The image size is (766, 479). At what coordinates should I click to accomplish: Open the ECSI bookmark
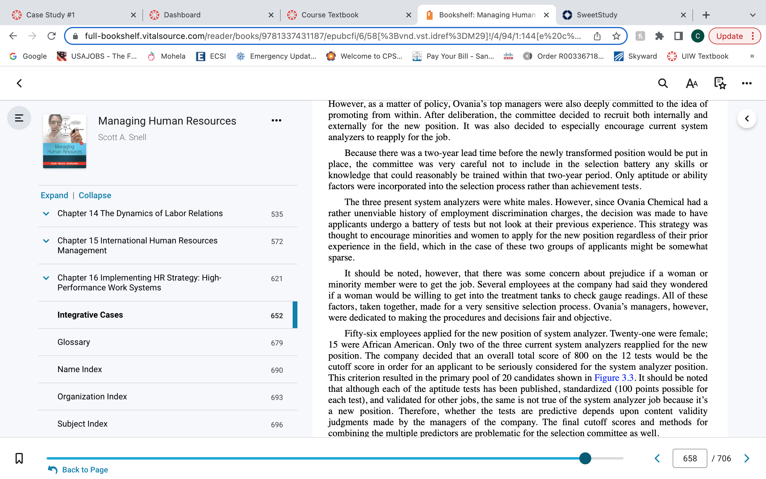tap(211, 56)
